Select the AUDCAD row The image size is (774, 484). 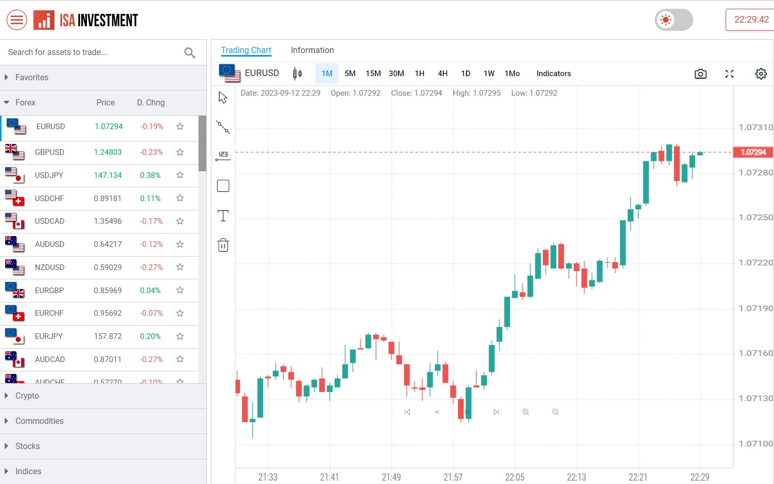click(x=99, y=360)
